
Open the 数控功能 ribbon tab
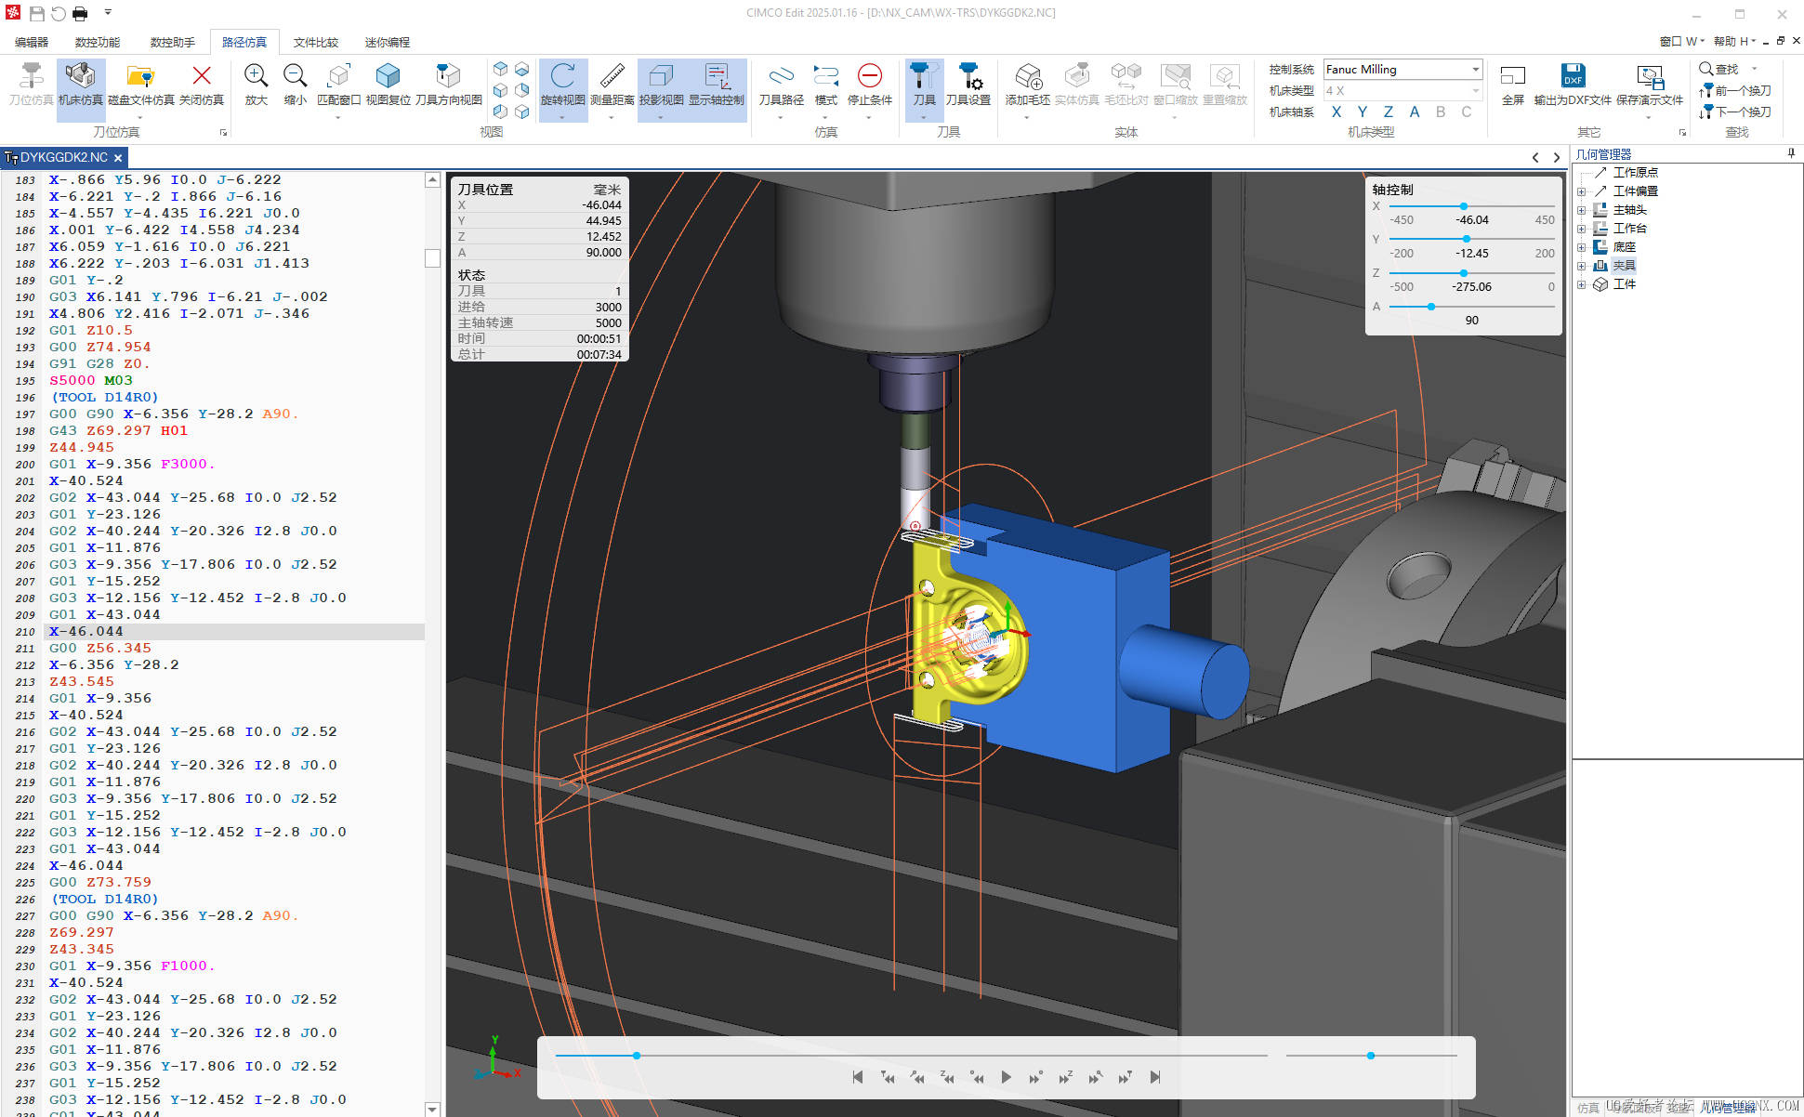pos(98,43)
